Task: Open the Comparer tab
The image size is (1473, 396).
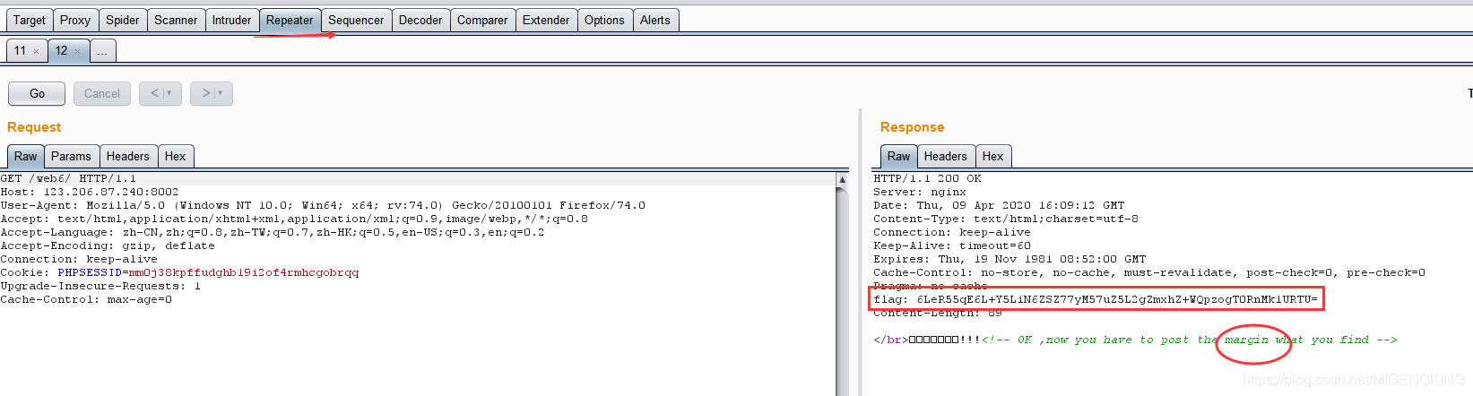Action: tap(482, 20)
